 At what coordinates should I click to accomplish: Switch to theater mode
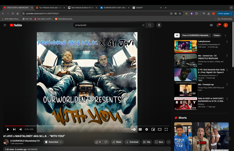(160, 129)
